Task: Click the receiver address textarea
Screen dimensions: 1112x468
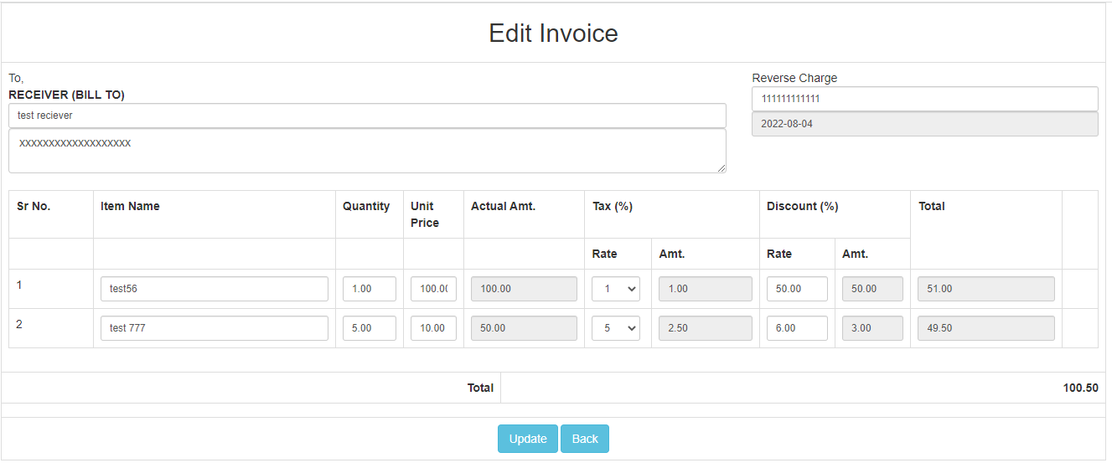Action: click(367, 151)
